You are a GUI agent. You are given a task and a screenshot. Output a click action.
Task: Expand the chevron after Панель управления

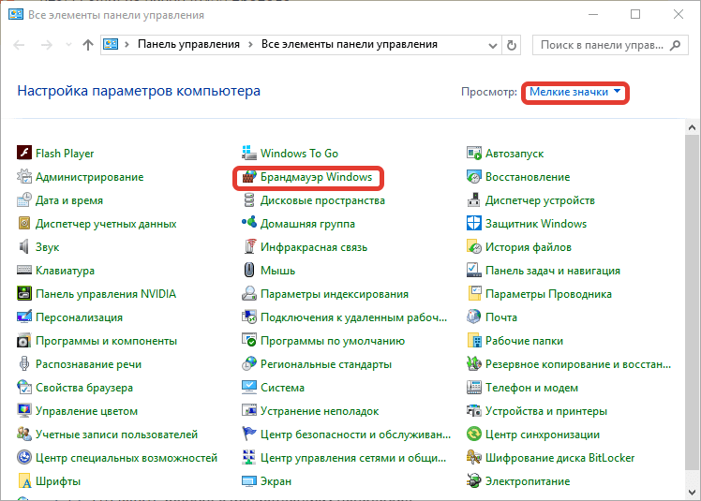pos(250,44)
